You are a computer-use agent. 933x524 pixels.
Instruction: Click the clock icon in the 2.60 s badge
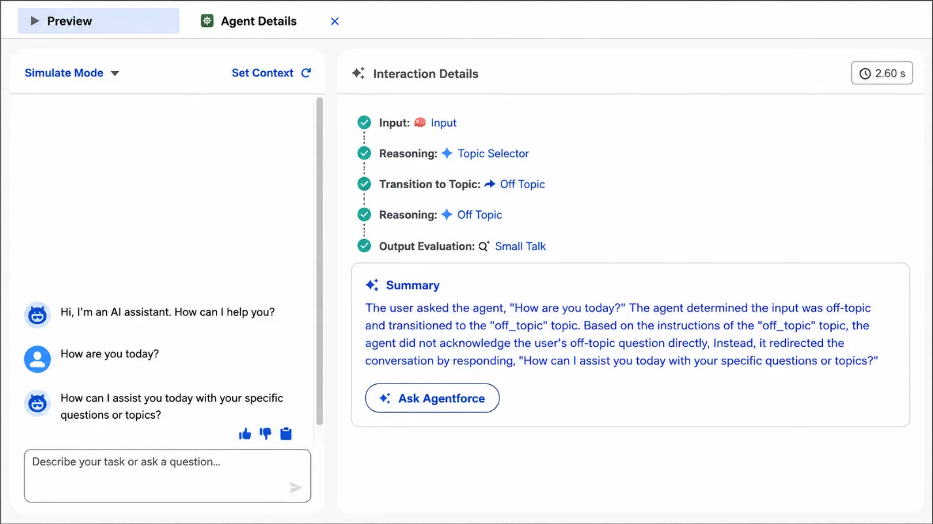click(x=865, y=73)
